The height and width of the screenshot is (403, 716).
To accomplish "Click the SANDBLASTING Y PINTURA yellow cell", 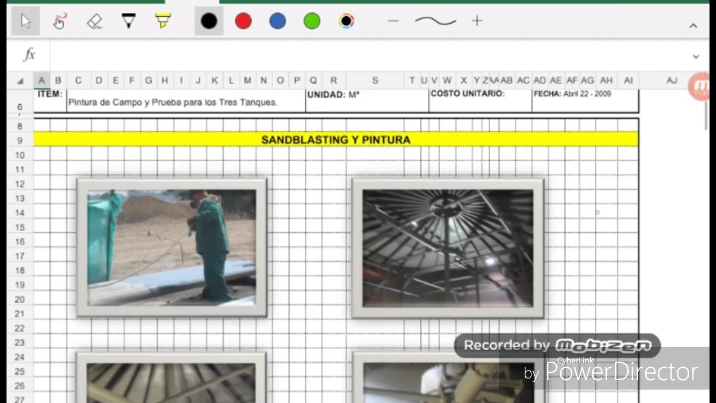I will (x=336, y=139).
